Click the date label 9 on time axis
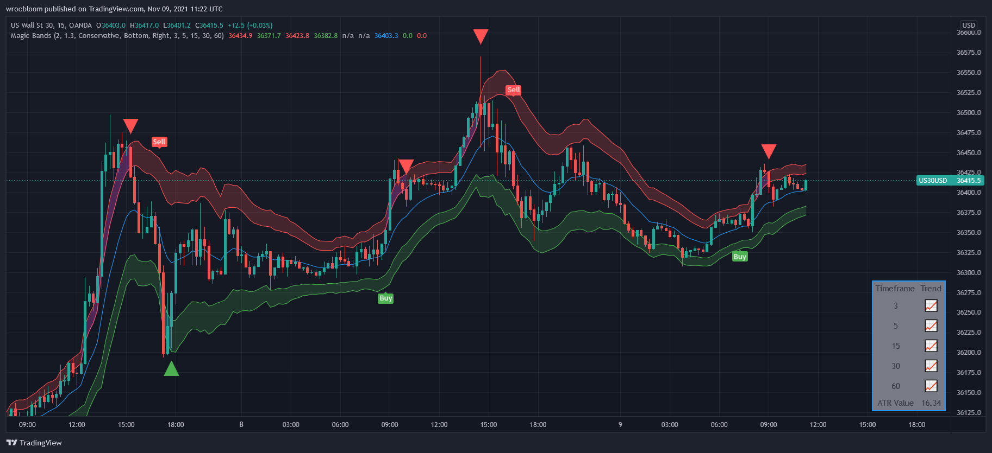Viewport: 992px width, 453px height. 620,425
